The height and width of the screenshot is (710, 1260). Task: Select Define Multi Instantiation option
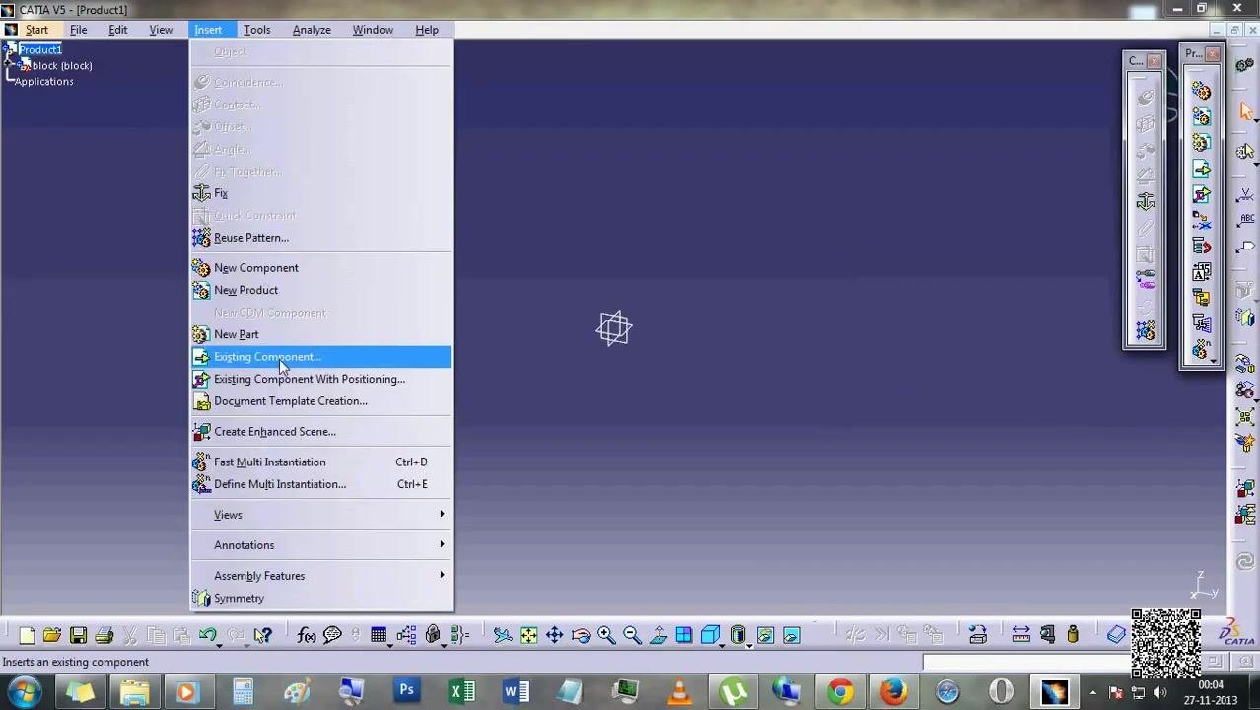click(x=320, y=484)
